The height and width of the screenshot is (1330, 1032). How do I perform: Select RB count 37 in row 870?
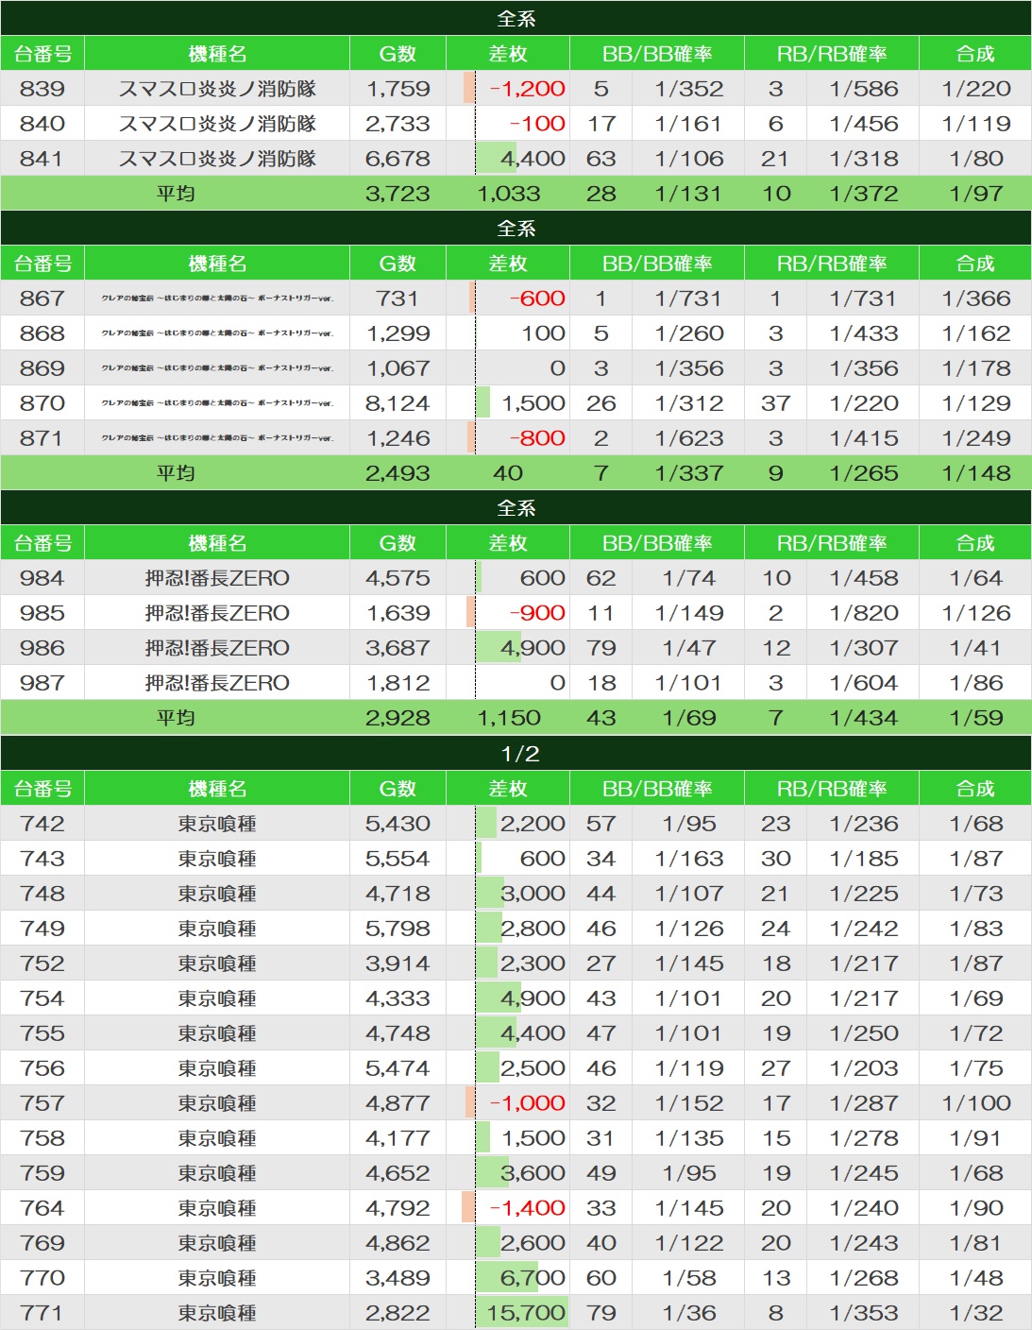[x=775, y=403]
